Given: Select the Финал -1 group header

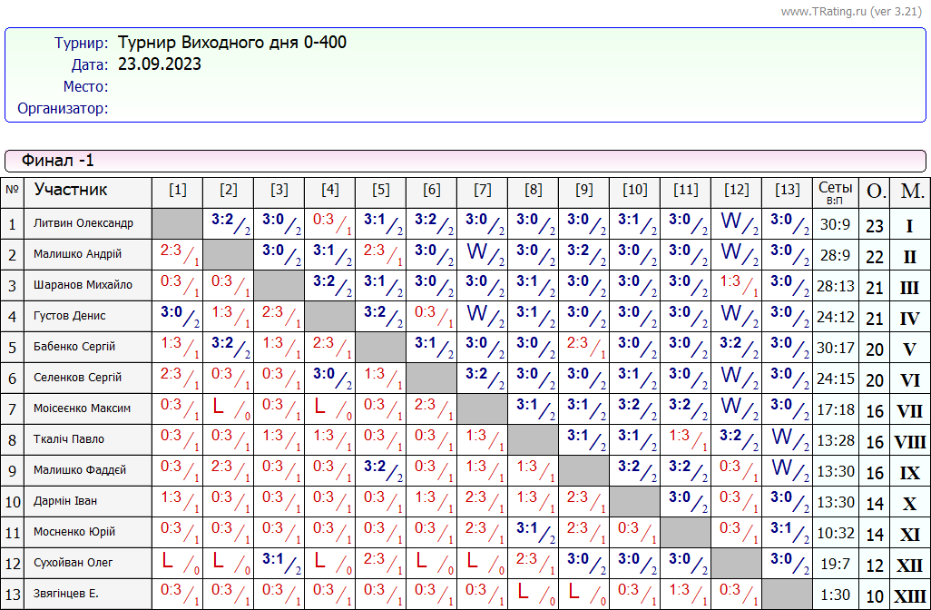Looking at the screenshot, I should (x=58, y=161).
